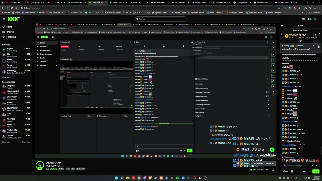Image resolution: width=322 pixels, height=181 pixels.
Task: Click the OutLawRP tag below the stream
Action: point(81,169)
